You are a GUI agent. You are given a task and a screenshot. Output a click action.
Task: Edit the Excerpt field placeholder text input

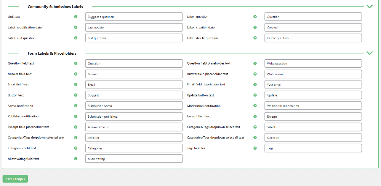click(x=134, y=127)
